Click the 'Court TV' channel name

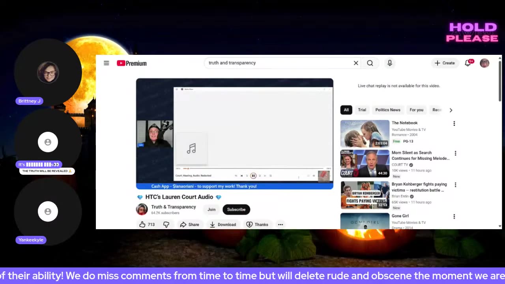pyautogui.click(x=400, y=165)
